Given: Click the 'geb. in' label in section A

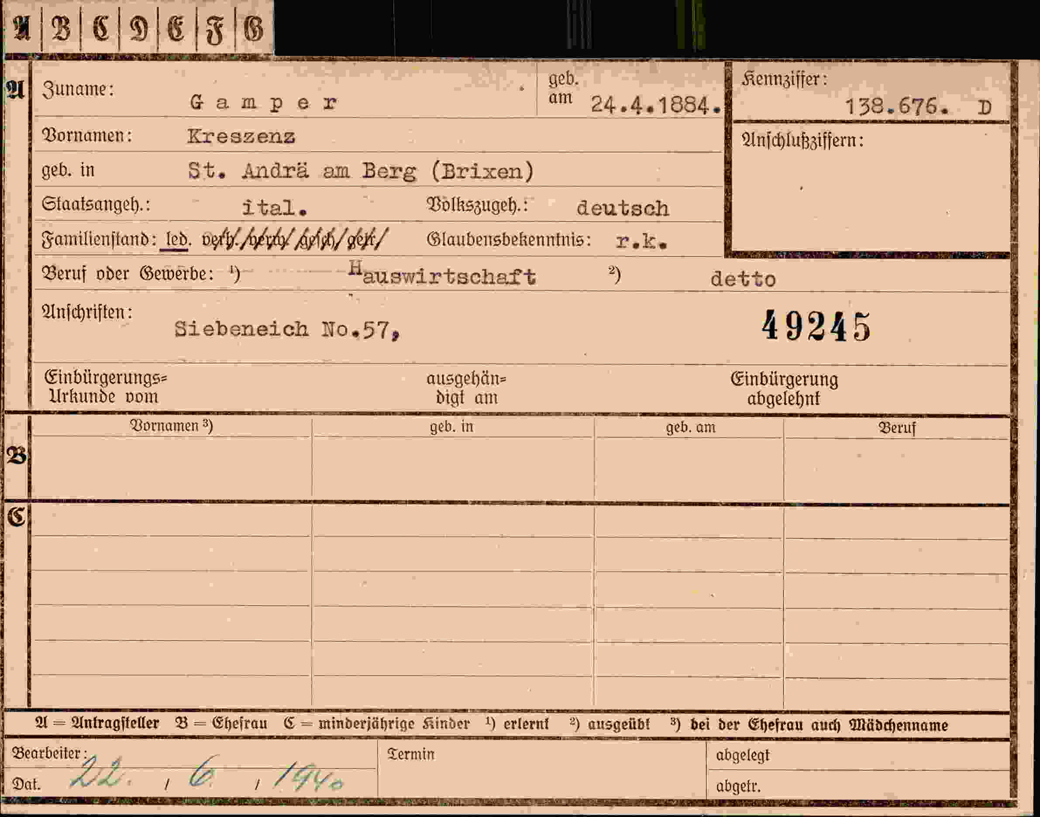Looking at the screenshot, I should click(x=68, y=170).
